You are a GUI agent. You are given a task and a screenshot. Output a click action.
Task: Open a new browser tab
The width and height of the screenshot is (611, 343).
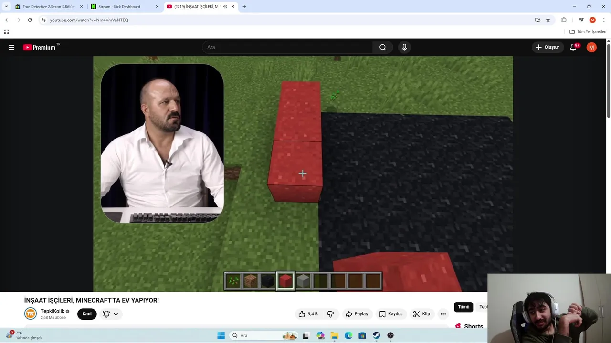click(x=244, y=7)
